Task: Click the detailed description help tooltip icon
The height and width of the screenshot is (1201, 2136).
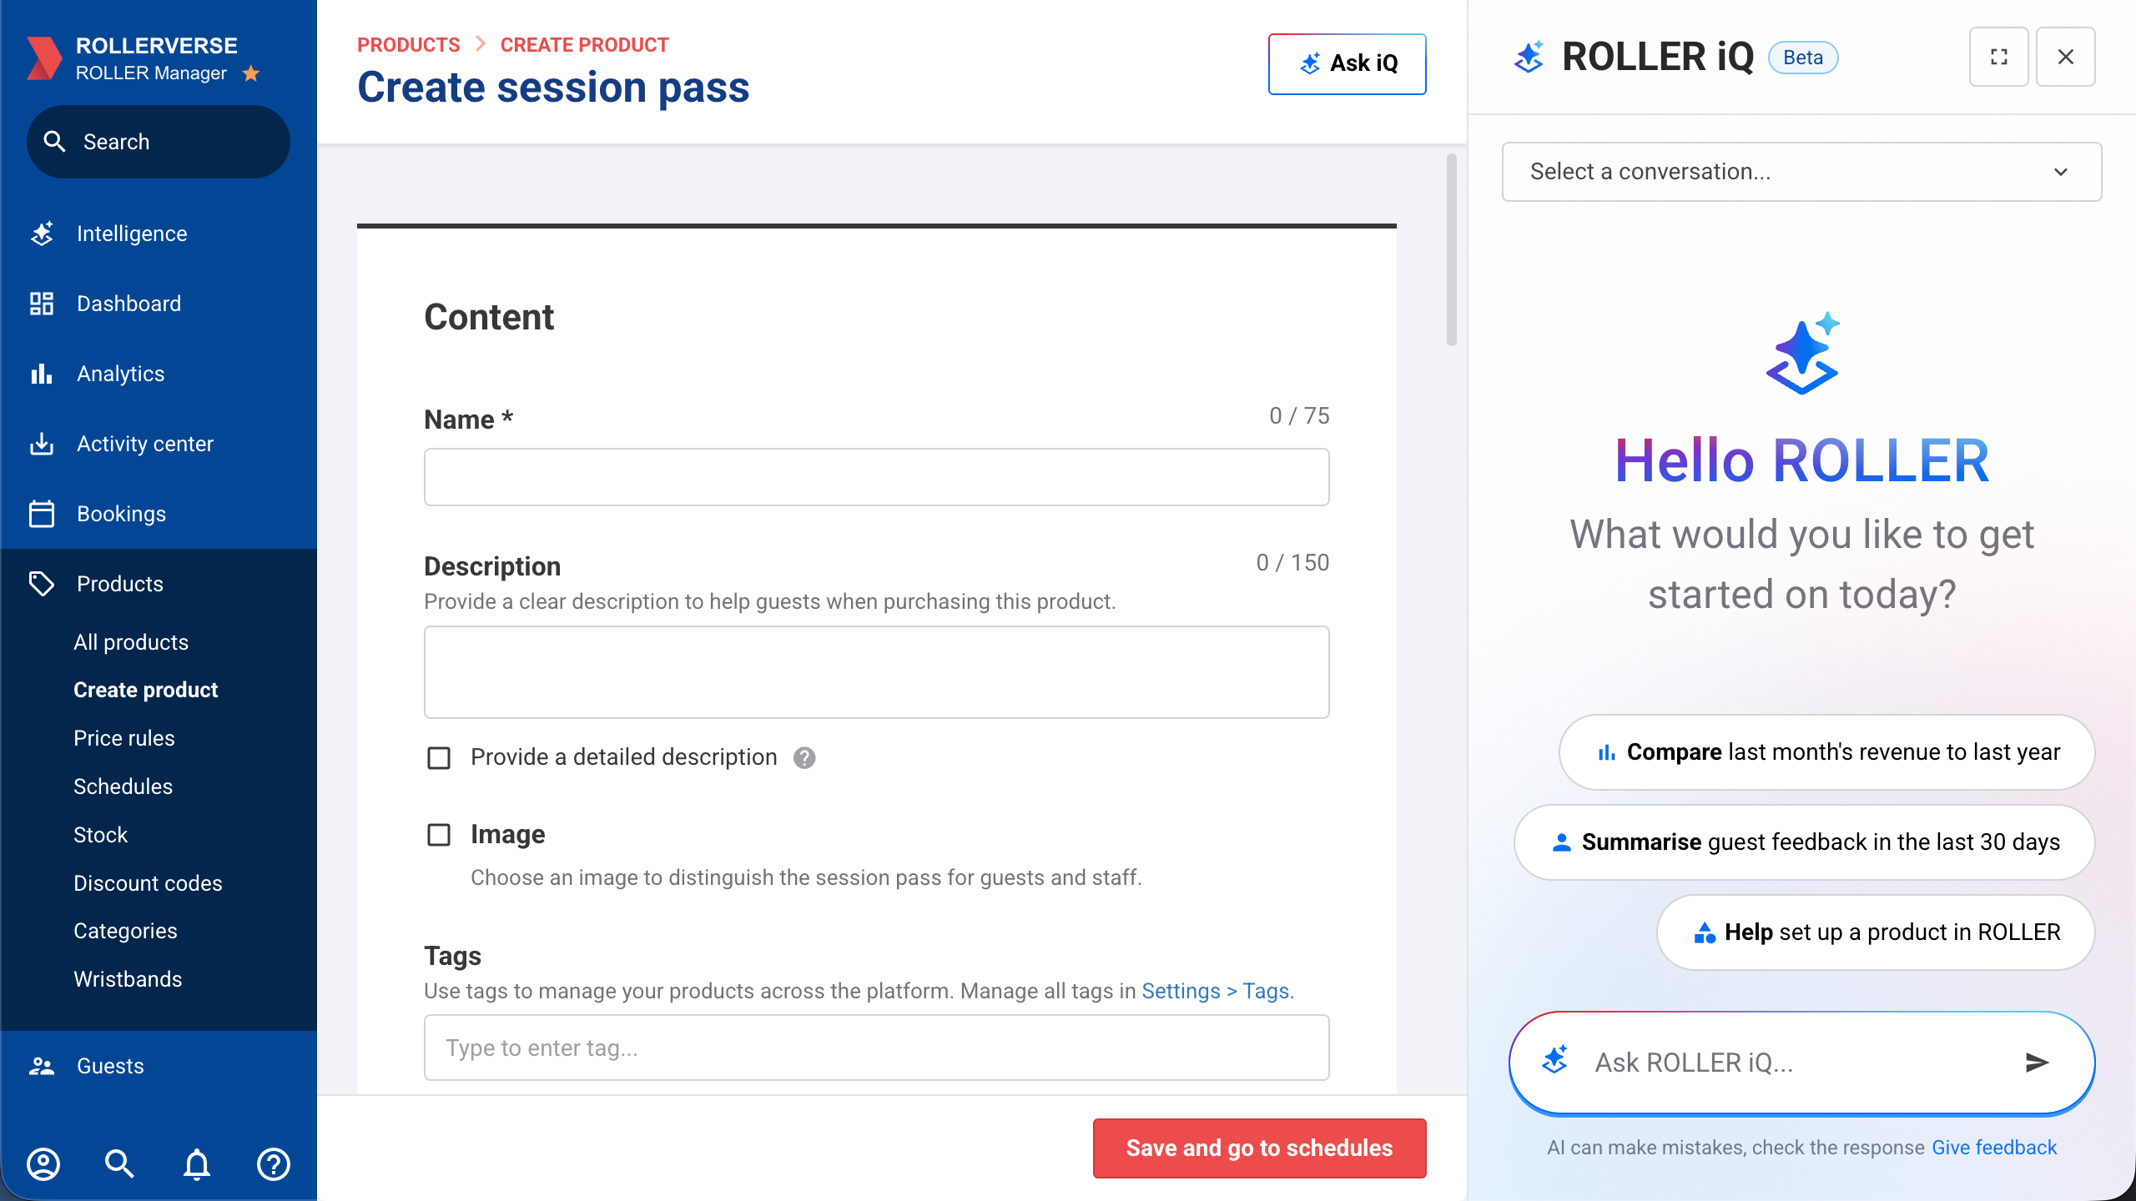Action: click(x=804, y=757)
